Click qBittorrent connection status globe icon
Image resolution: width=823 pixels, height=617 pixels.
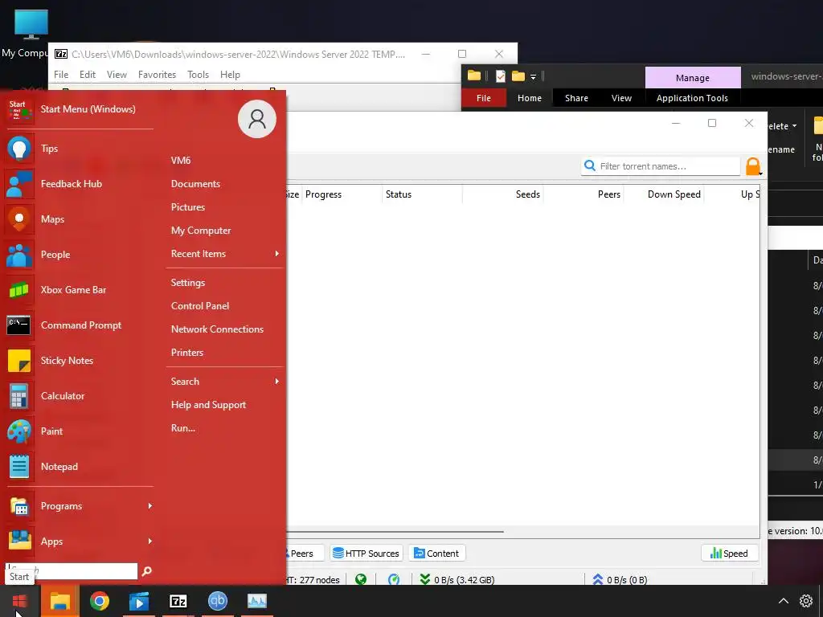[x=361, y=580]
